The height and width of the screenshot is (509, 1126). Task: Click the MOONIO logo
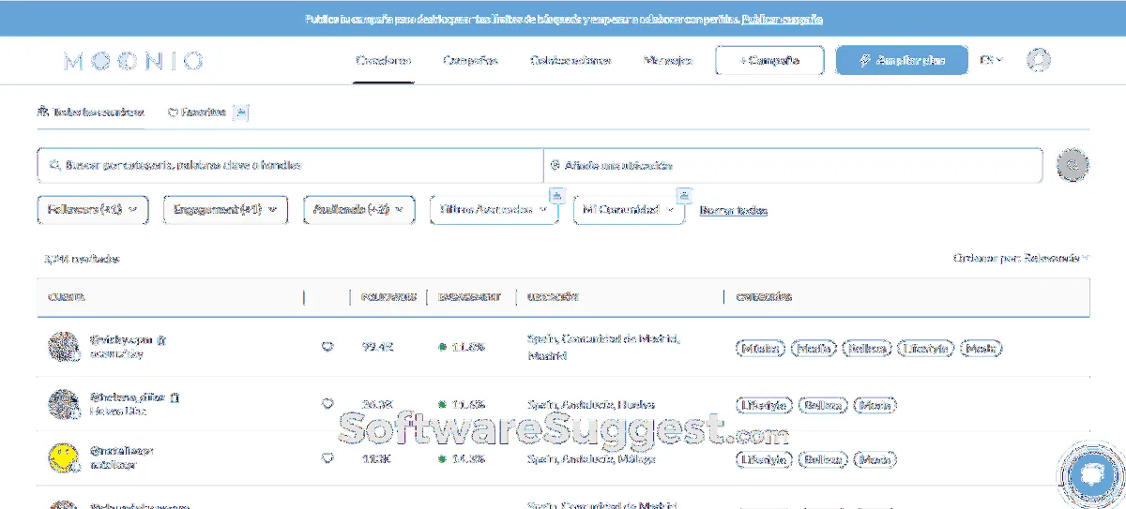pyautogui.click(x=133, y=61)
